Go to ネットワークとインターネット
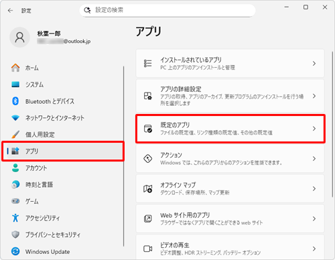The height and width of the screenshot is (260, 335). coord(65,118)
